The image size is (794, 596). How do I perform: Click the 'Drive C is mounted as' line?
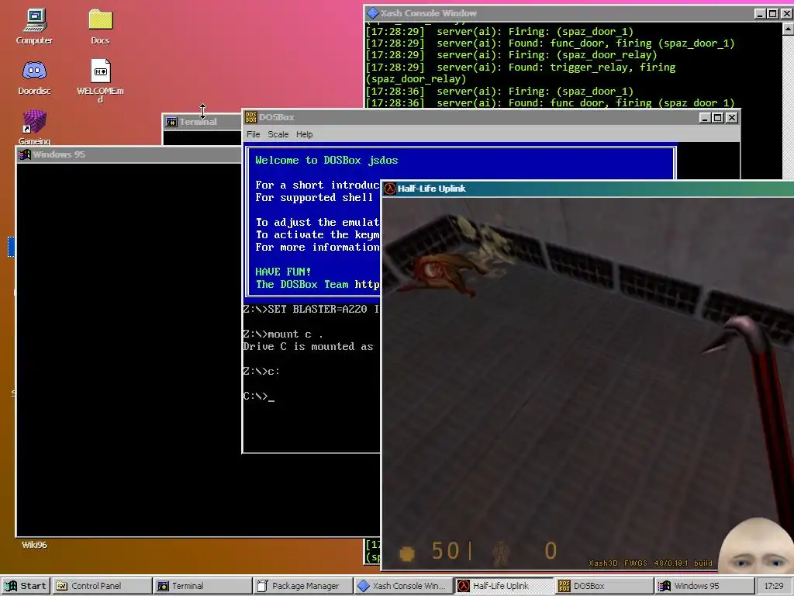coord(308,347)
